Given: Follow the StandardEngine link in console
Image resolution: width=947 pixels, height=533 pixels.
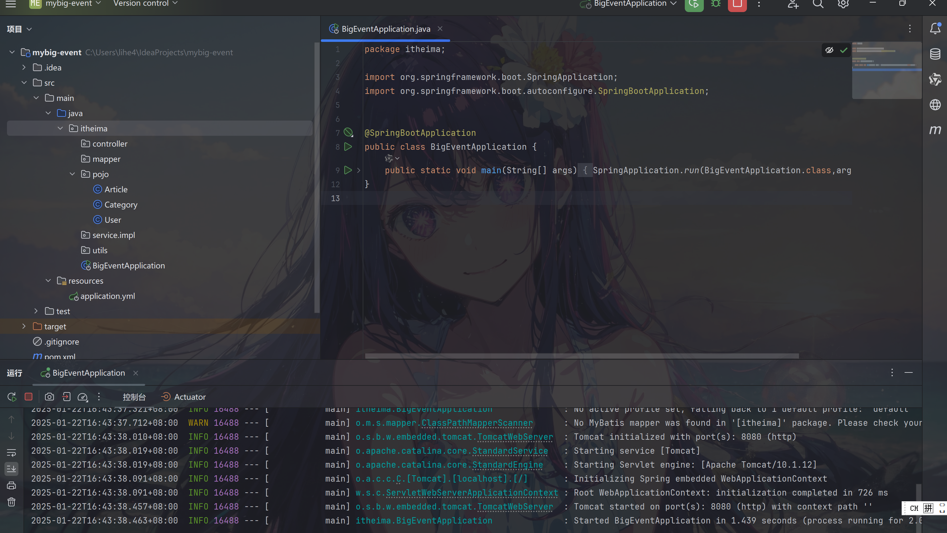Looking at the screenshot, I should tap(507, 465).
